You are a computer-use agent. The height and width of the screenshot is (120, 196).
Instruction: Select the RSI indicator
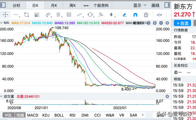tap(72, 115)
